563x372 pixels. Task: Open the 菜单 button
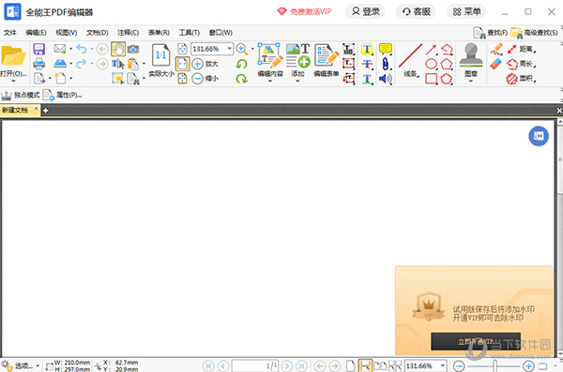point(466,11)
